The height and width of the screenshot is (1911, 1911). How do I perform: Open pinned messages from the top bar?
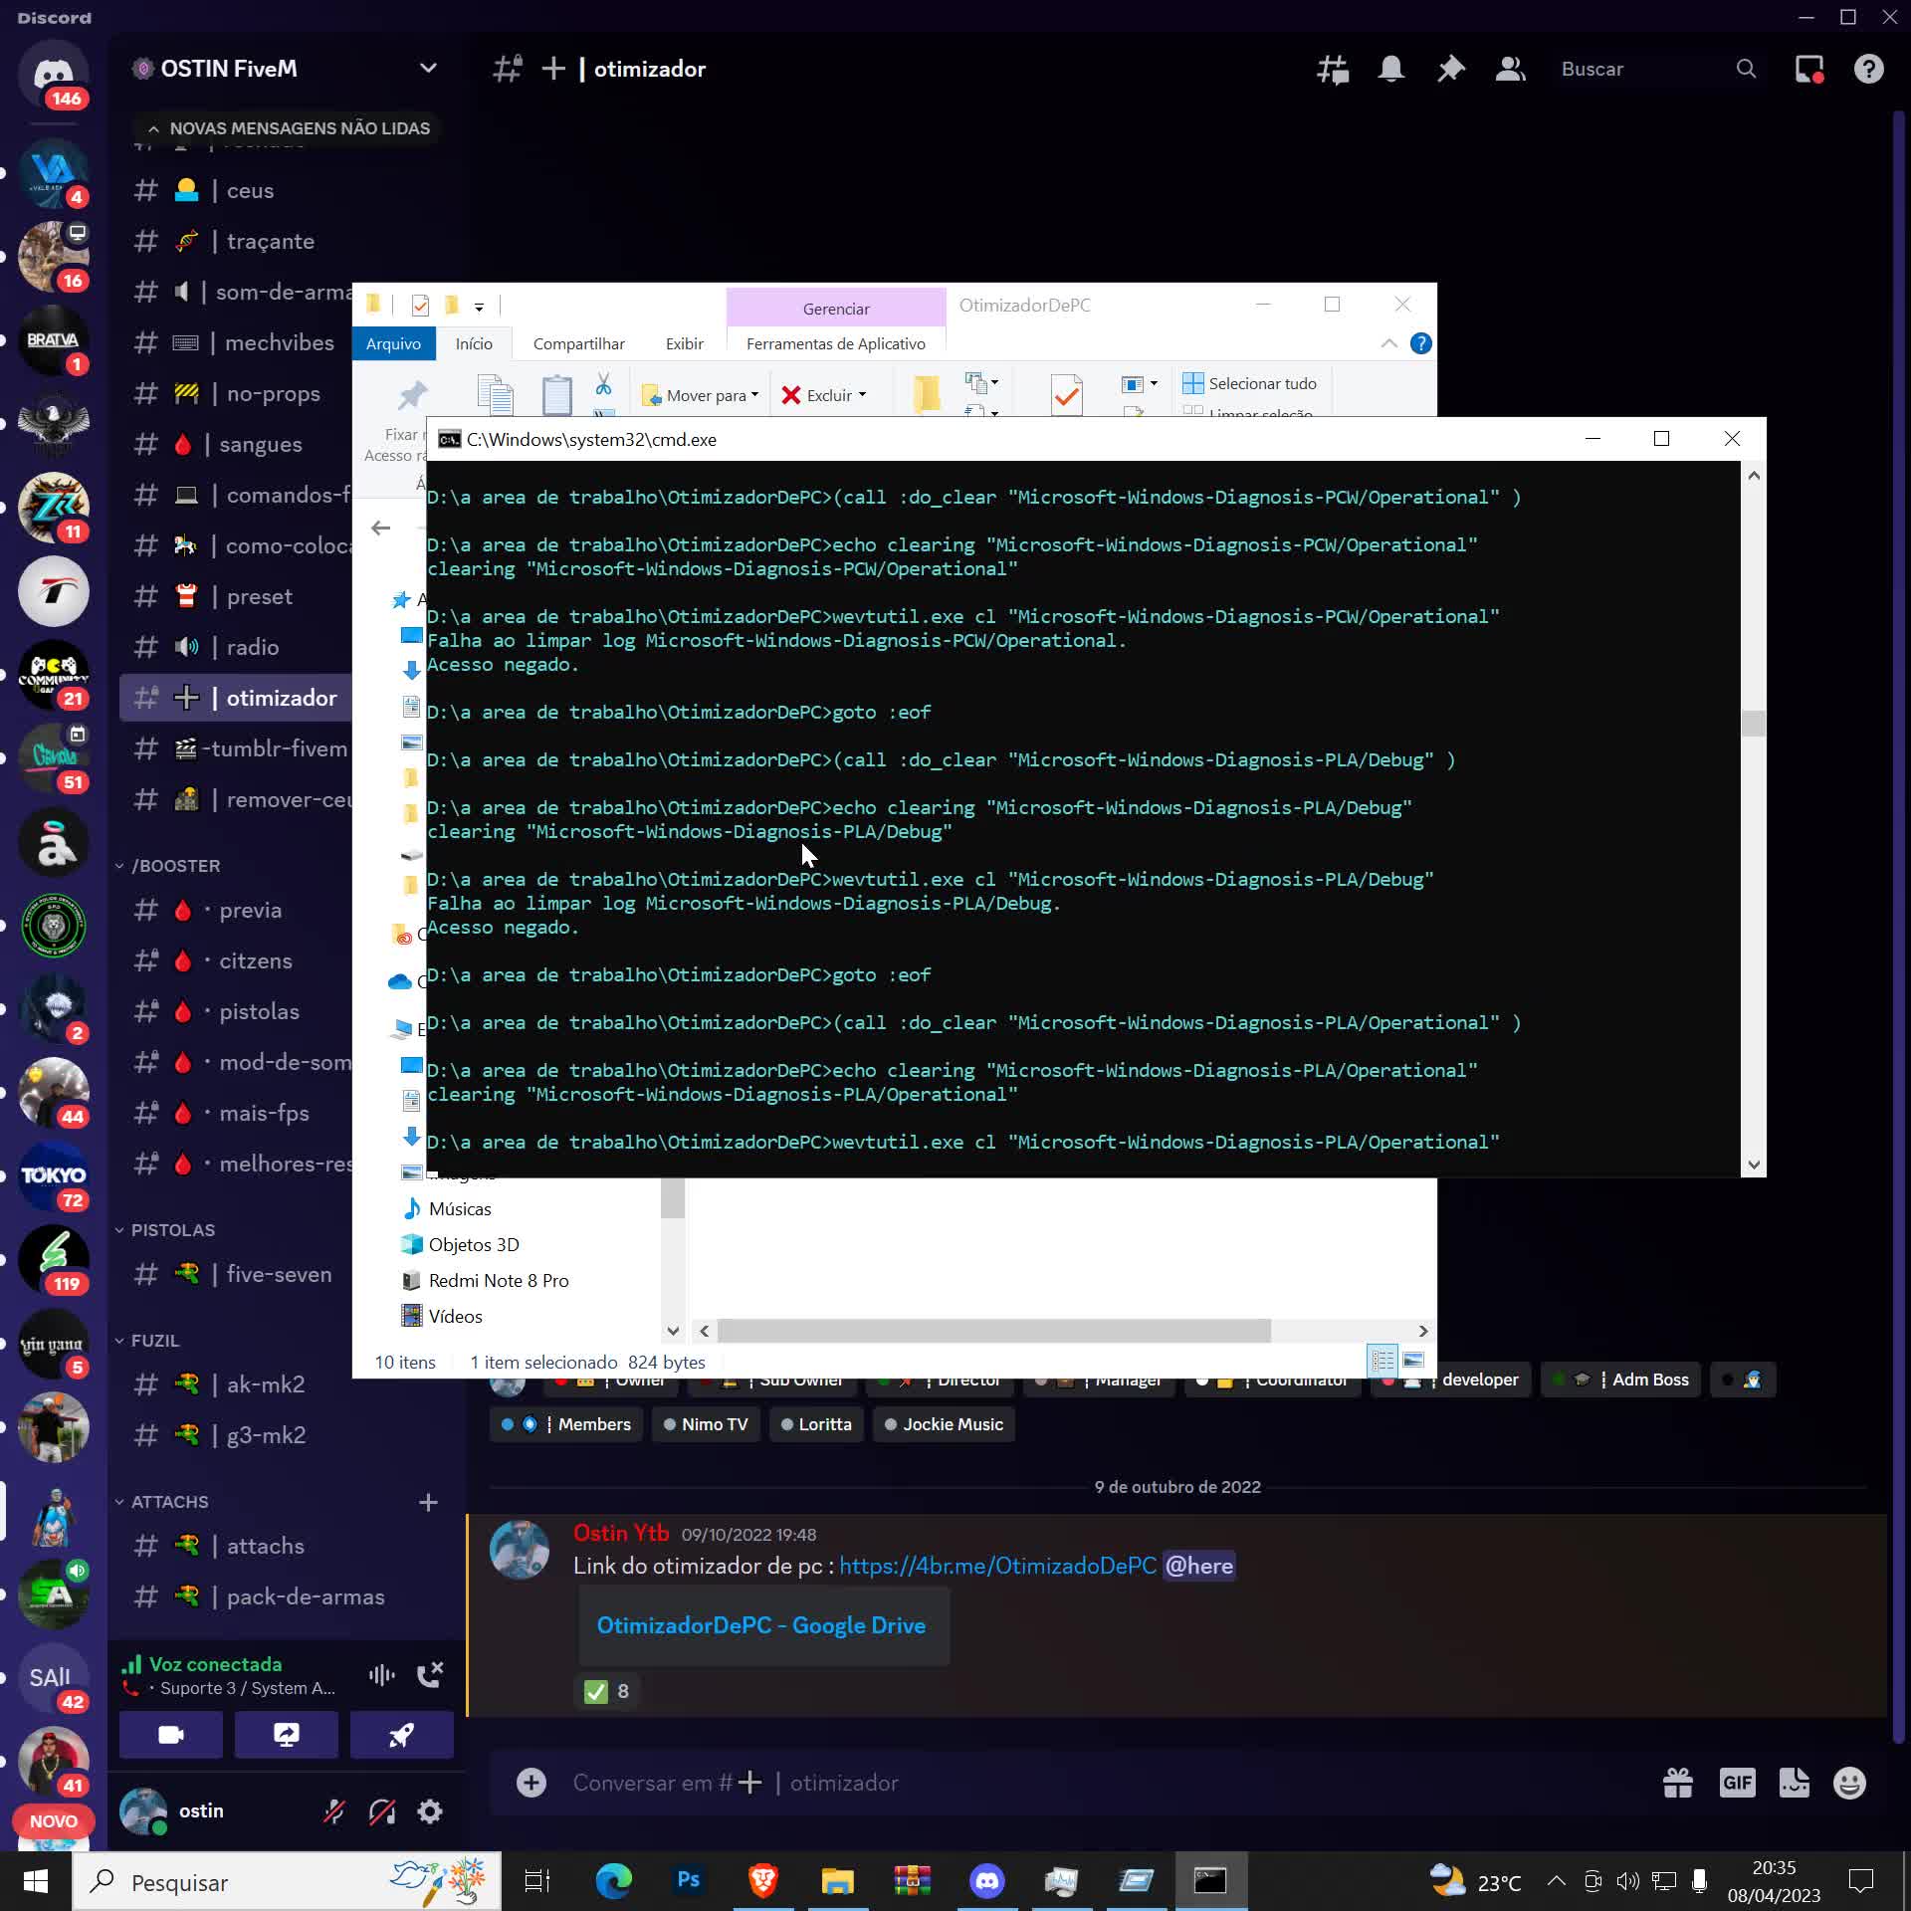point(1450,69)
